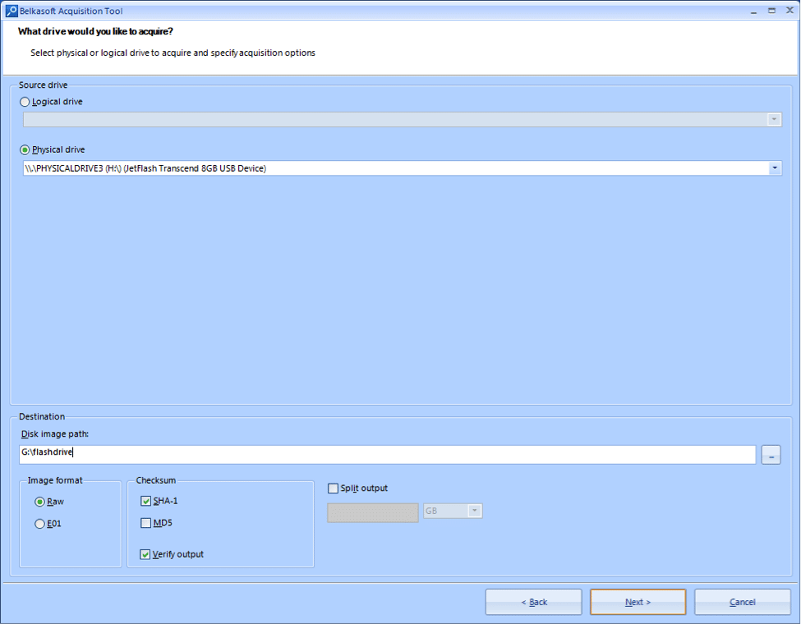Screen dimensions: 801x624
Task: Toggle the SHA-1 checksum checkbox
Action: (x=145, y=501)
